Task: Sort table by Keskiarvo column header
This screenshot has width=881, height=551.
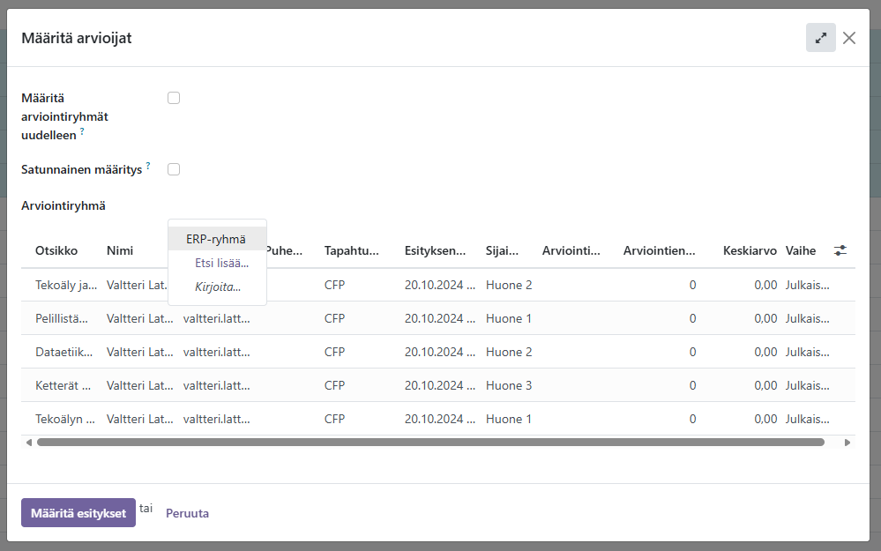Action: (x=749, y=250)
